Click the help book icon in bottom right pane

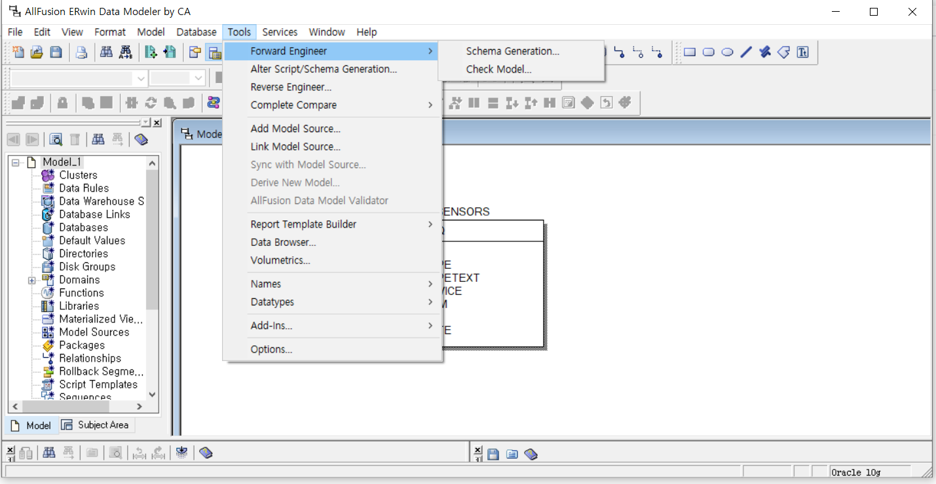(531, 453)
